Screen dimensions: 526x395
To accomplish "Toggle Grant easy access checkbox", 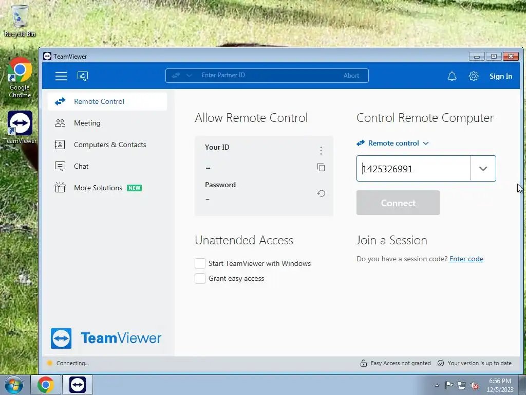I will (x=200, y=278).
